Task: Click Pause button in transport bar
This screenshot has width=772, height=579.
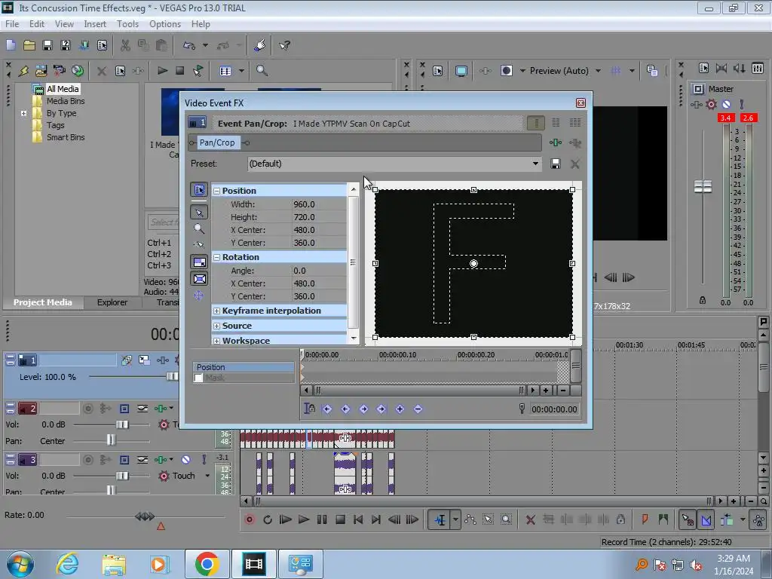Action: tap(322, 519)
